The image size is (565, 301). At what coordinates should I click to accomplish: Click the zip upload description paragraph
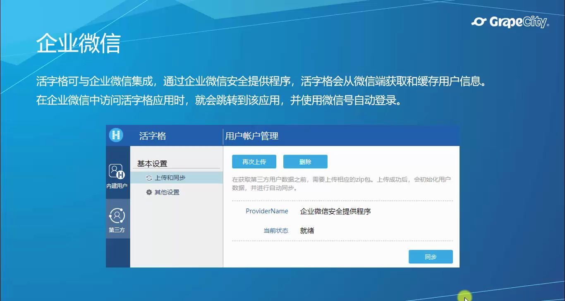tap(341, 184)
